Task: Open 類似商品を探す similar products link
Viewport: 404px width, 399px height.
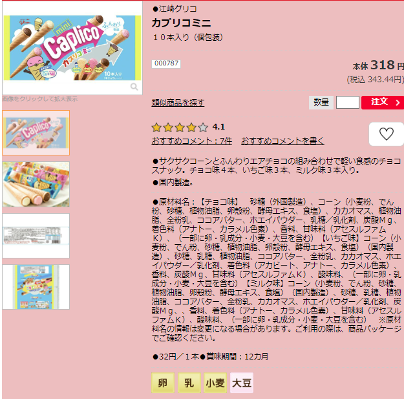Action: point(178,103)
